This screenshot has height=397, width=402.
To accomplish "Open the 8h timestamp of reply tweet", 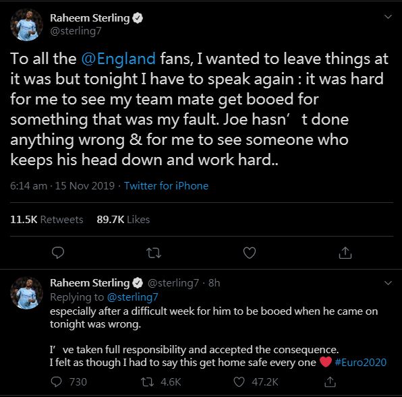I will [214, 283].
